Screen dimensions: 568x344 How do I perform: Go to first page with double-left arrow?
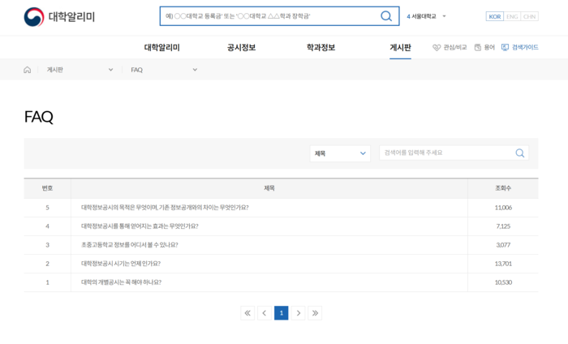[x=247, y=313]
